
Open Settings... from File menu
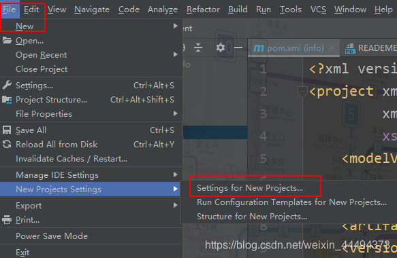91,86
